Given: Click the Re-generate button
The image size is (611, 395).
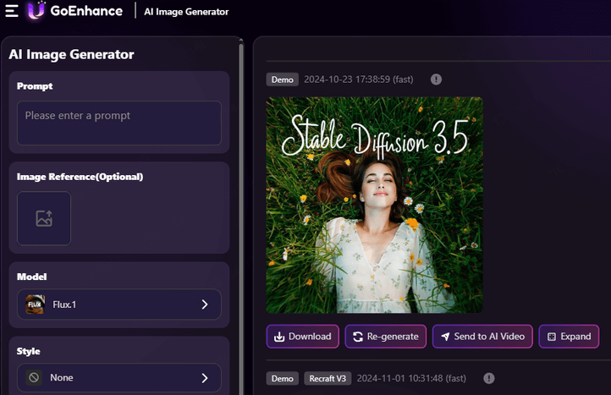Looking at the screenshot, I should tap(386, 336).
